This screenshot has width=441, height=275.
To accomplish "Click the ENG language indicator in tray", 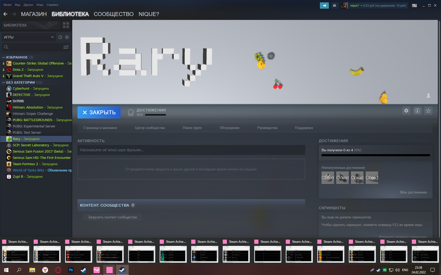I will point(405,270).
